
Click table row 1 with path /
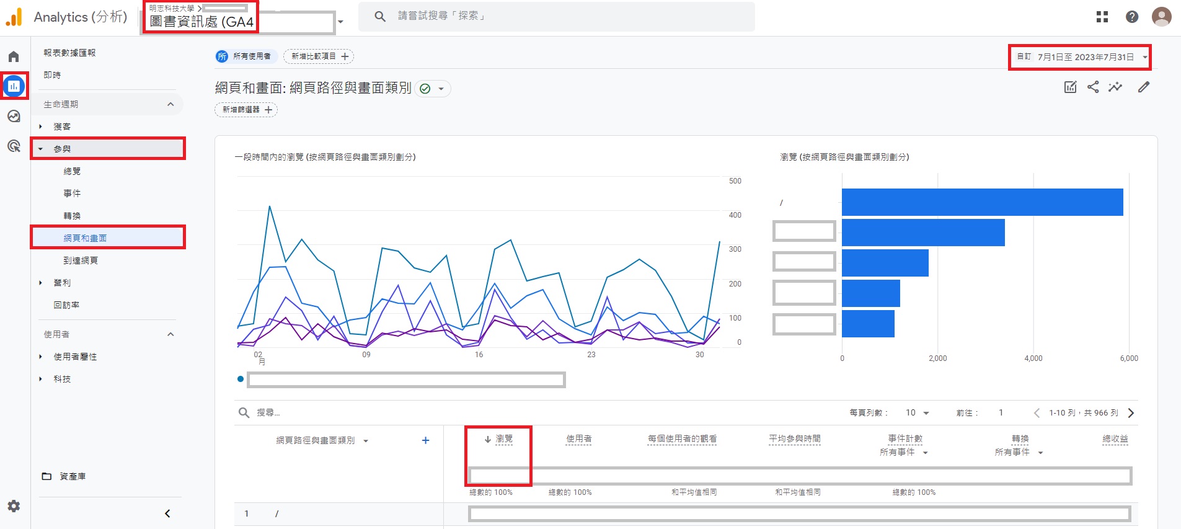(x=686, y=513)
